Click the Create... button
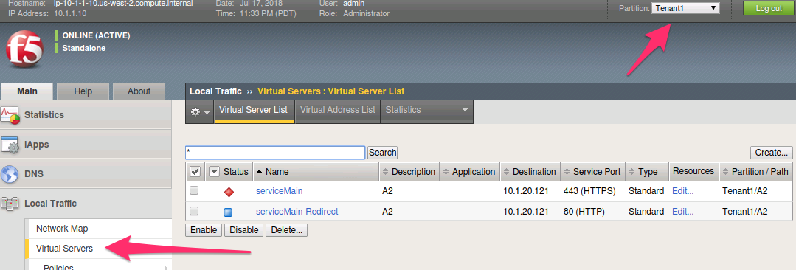 click(771, 152)
